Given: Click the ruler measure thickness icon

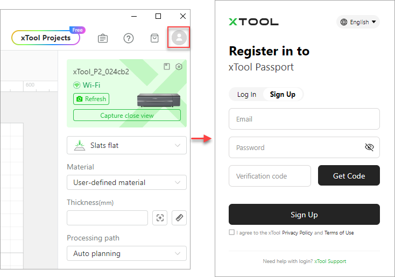Looking at the screenshot, I should pos(179,218).
